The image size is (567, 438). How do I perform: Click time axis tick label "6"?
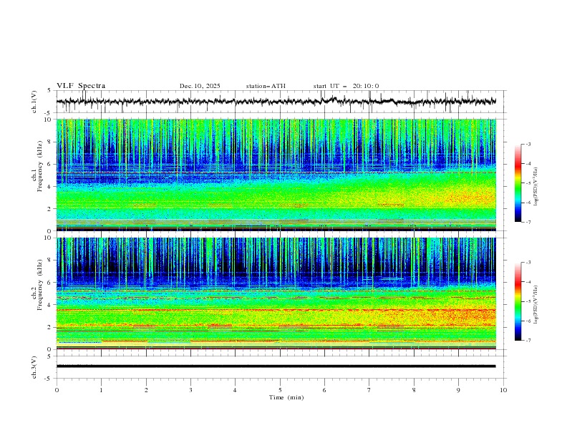click(324, 390)
